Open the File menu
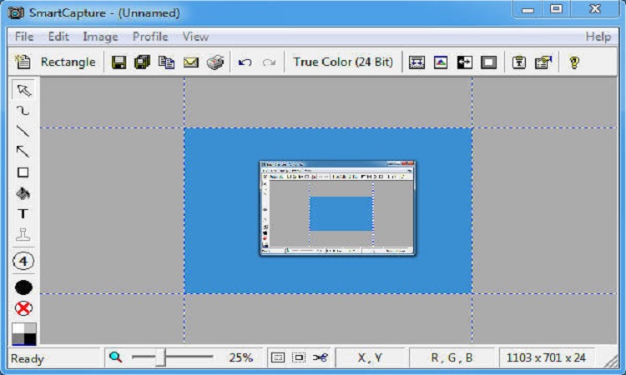This screenshot has width=626, height=375. [24, 37]
